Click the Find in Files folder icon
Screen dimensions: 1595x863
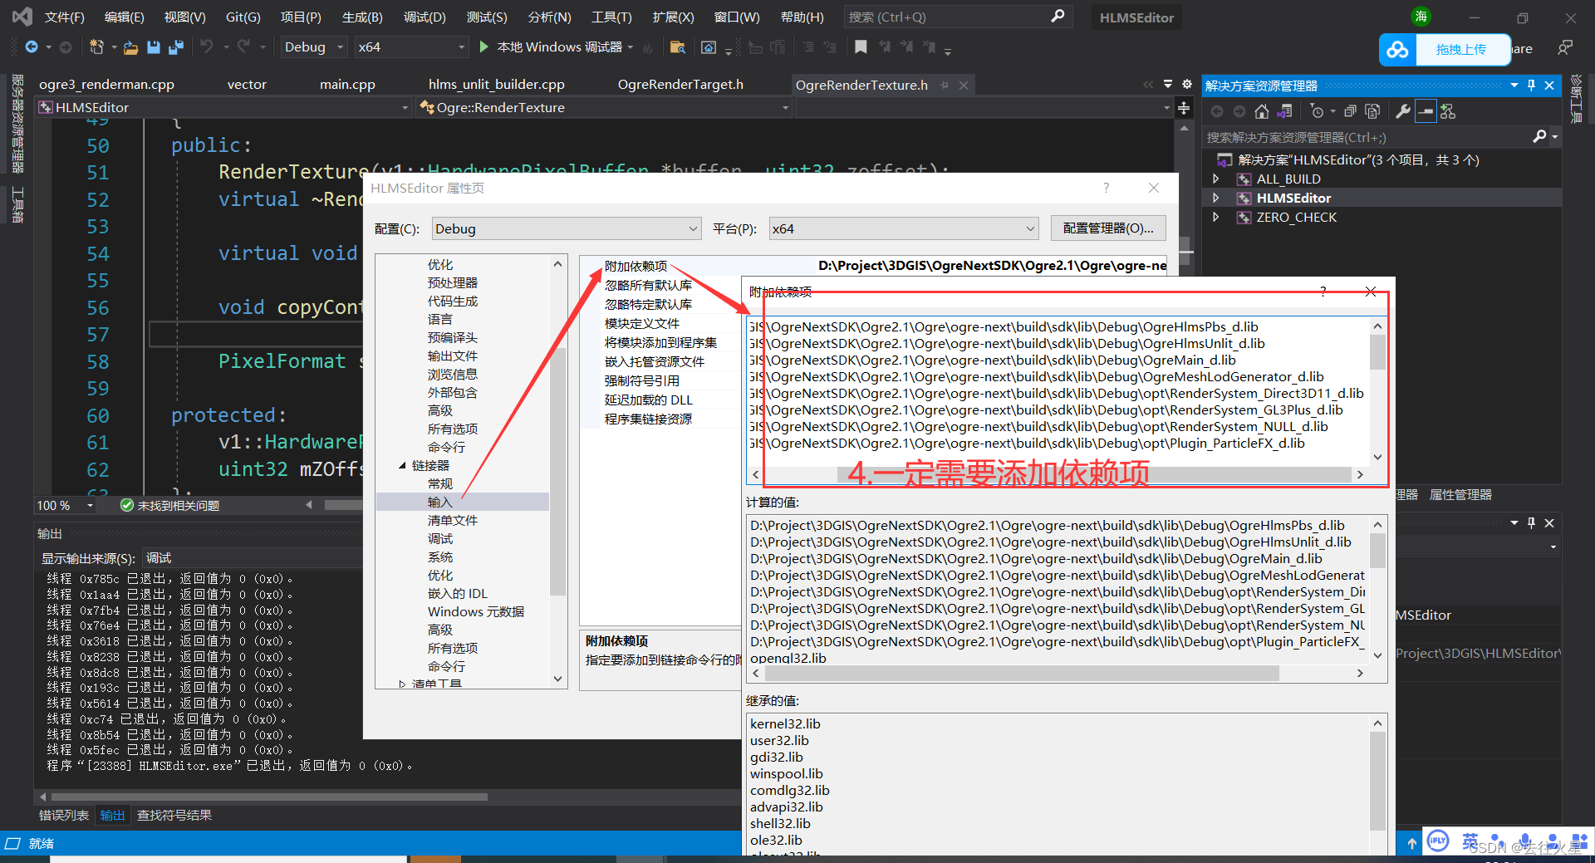(x=677, y=47)
